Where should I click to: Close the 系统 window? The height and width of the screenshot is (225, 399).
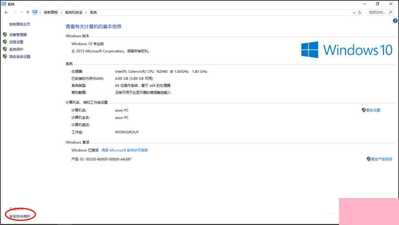point(391,4)
